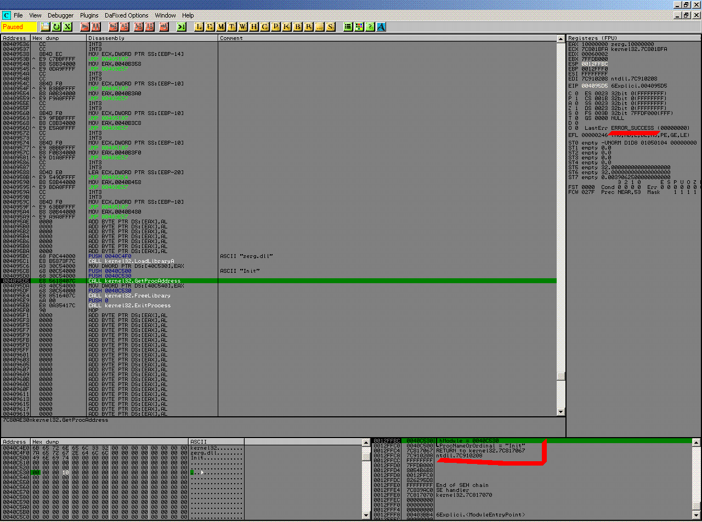The image size is (702, 522).
Task: Click the Trace Into toolbar icon
Action: 139,26
